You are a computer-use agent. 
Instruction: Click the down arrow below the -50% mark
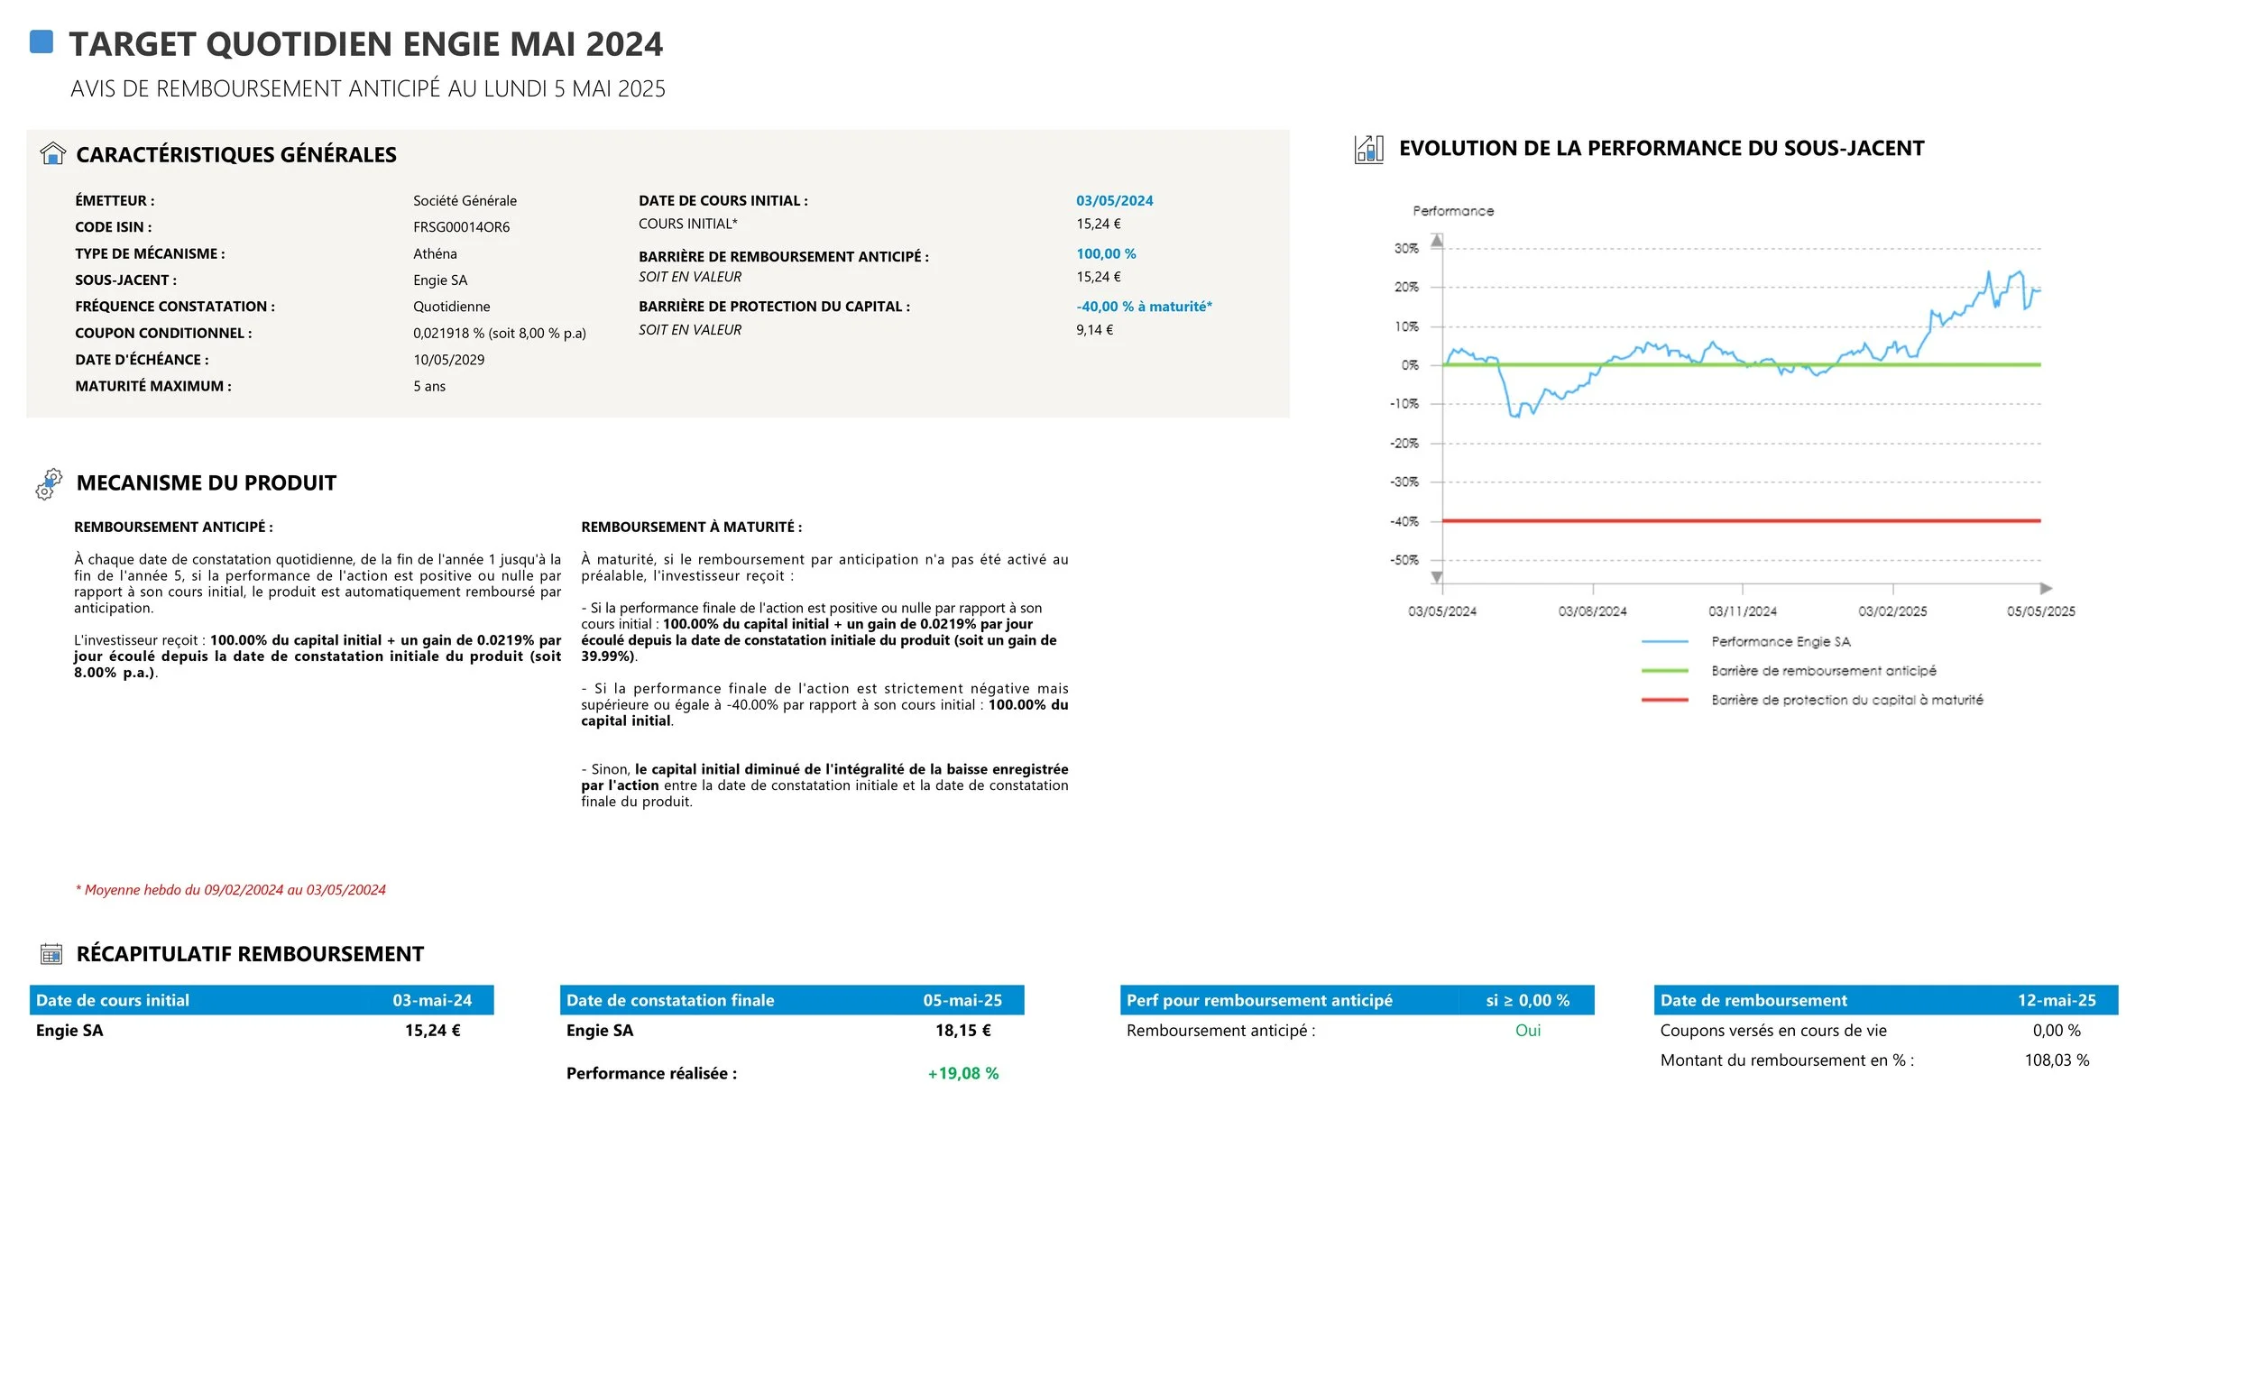(1436, 576)
